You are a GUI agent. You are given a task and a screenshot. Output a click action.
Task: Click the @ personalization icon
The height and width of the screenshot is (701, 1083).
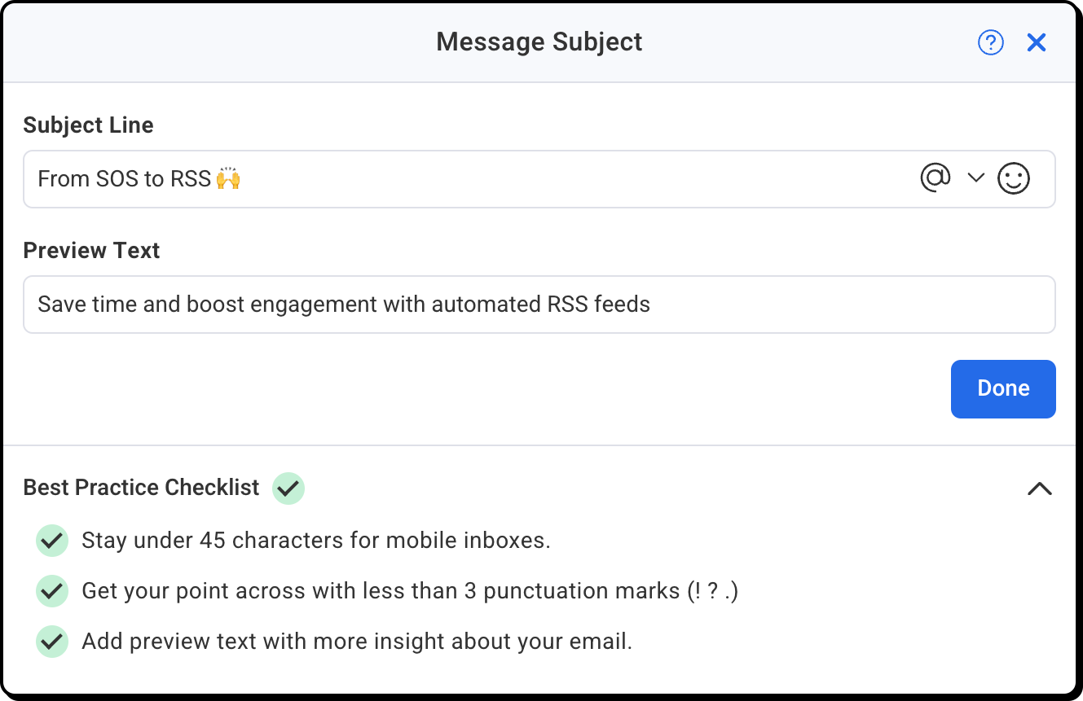tap(935, 177)
